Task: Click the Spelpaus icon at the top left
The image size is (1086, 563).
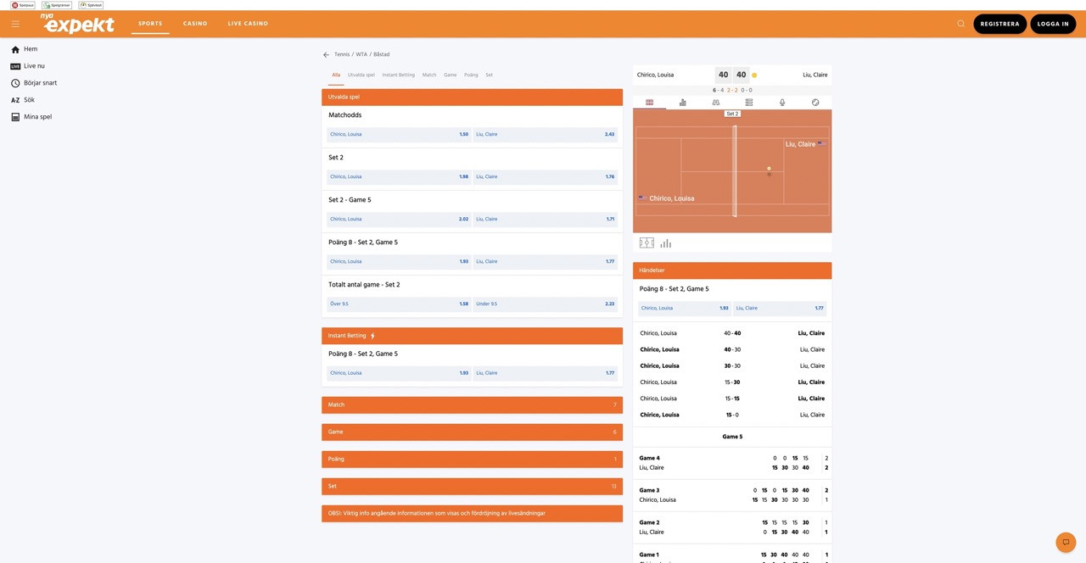Action: coord(23,5)
